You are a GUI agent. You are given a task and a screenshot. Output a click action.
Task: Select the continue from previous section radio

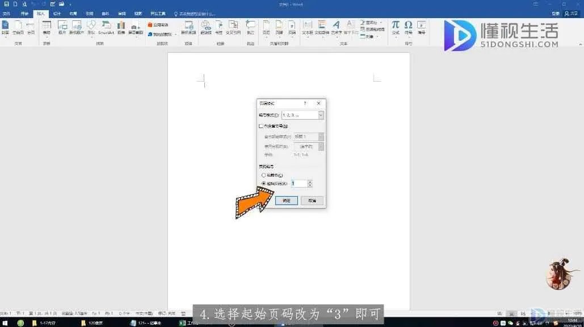point(263,176)
